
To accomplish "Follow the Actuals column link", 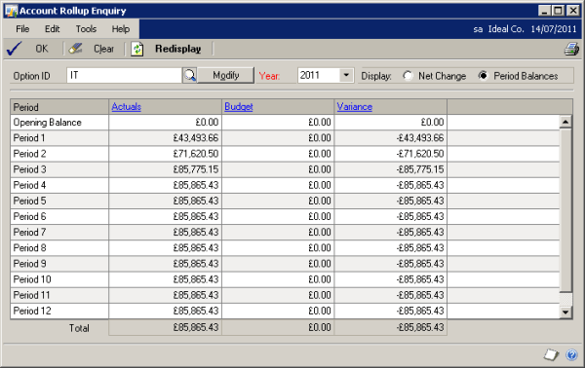I will (127, 107).
